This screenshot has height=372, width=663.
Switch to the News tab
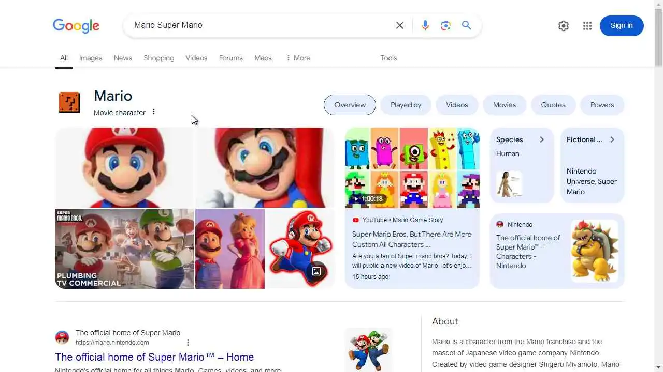[123, 58]
